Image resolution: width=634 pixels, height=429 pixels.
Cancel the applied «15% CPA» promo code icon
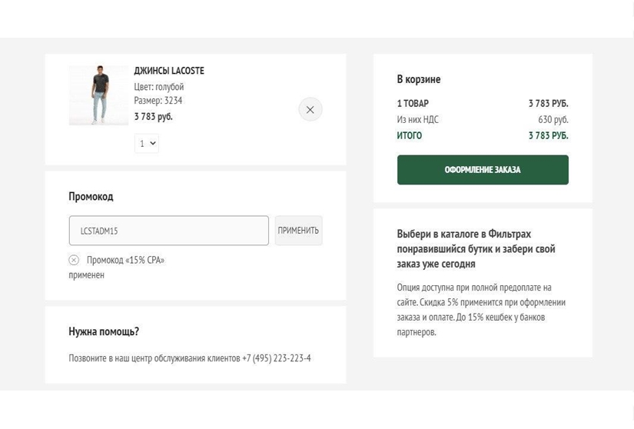[74, 261]
